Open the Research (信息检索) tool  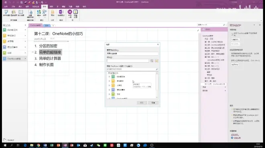(14, 13)
